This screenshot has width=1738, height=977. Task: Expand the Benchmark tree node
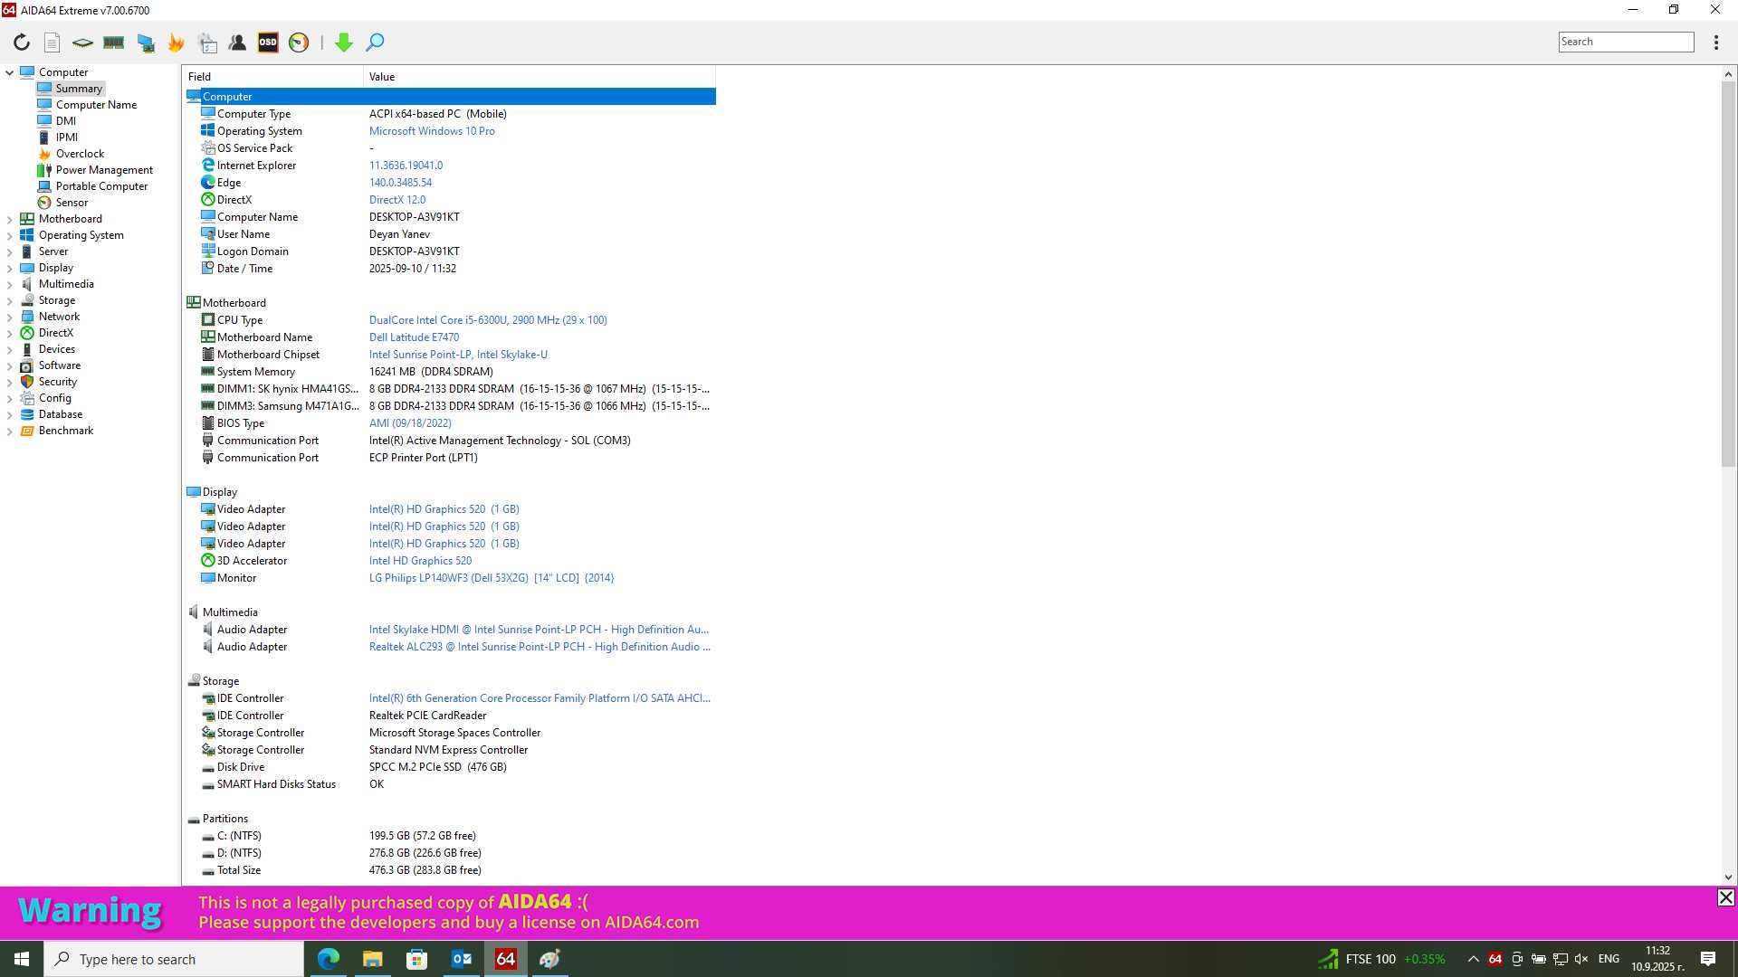pos(10,431)
